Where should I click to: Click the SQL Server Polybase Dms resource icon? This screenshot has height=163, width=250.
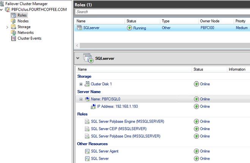(87, 136)
